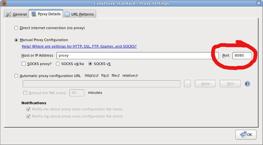Toggle notify about auto-configuration file errors
The width and height of the screenshot is (263, 145).
[29, 117]
